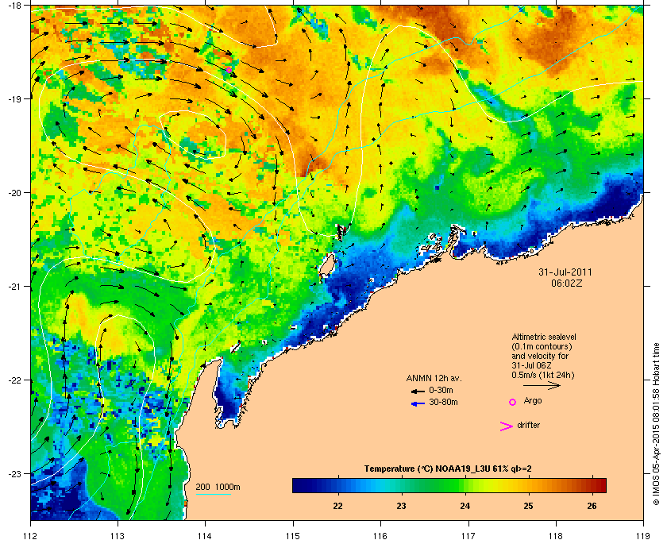The height and width of the screenshot is (540, 667).
Task: Click the magenta Argo float marker on map
Action: tap(229, 70)
